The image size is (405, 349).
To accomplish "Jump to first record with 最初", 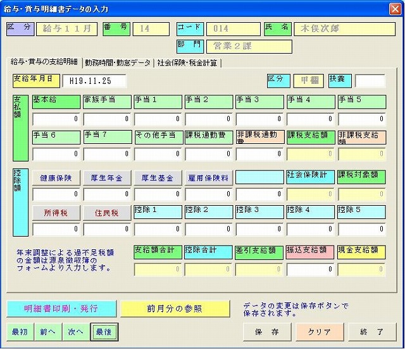I will [20, 331].
